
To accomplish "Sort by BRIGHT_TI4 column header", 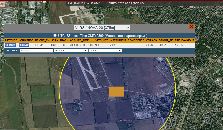I will click(x=42, y=40).
